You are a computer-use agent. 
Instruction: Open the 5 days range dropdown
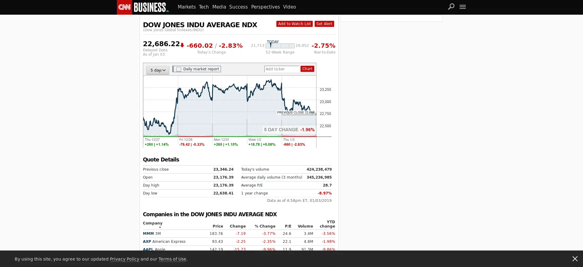tap(158, 70)
